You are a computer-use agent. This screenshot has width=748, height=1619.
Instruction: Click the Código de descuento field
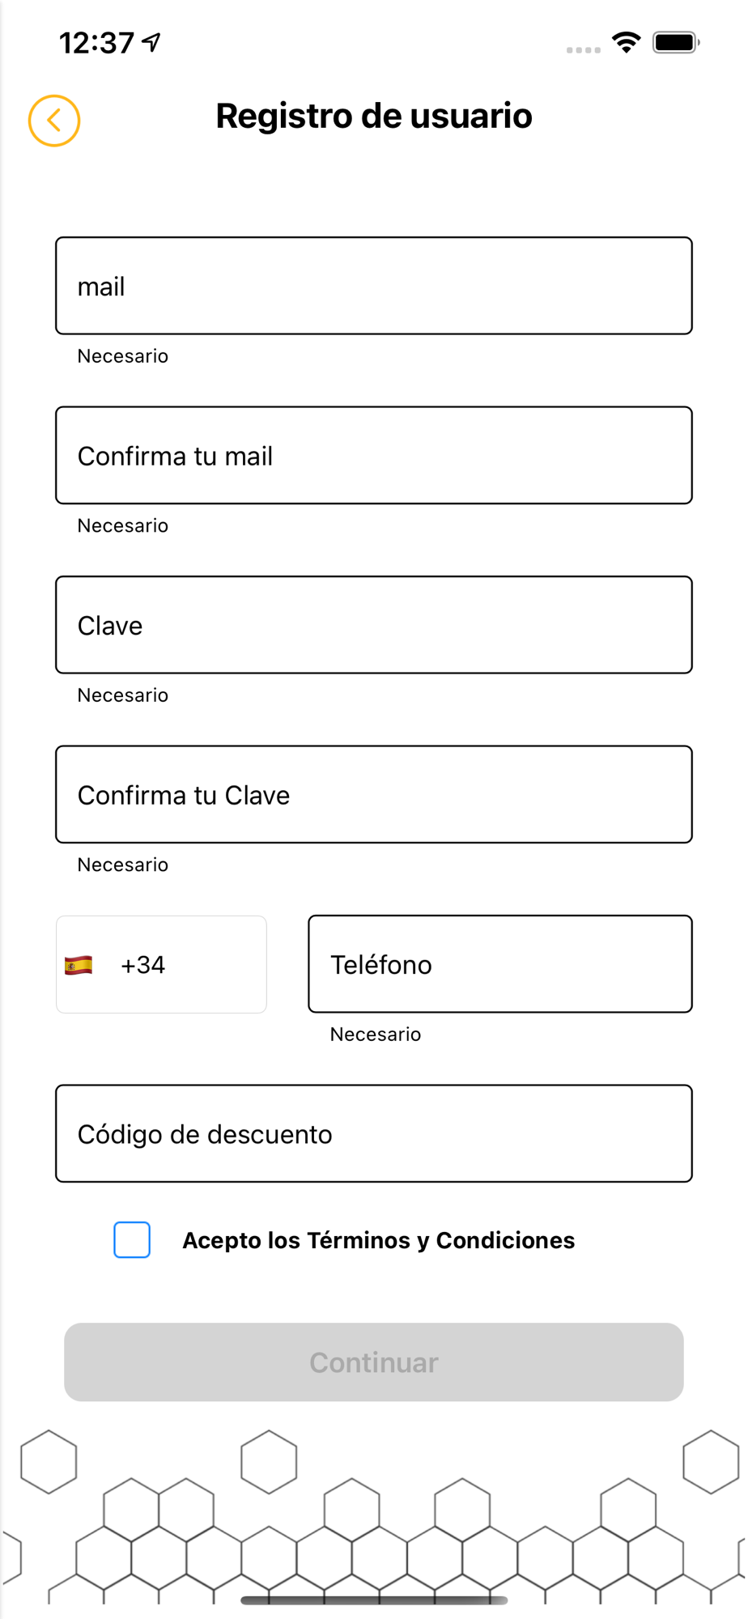374,1133
